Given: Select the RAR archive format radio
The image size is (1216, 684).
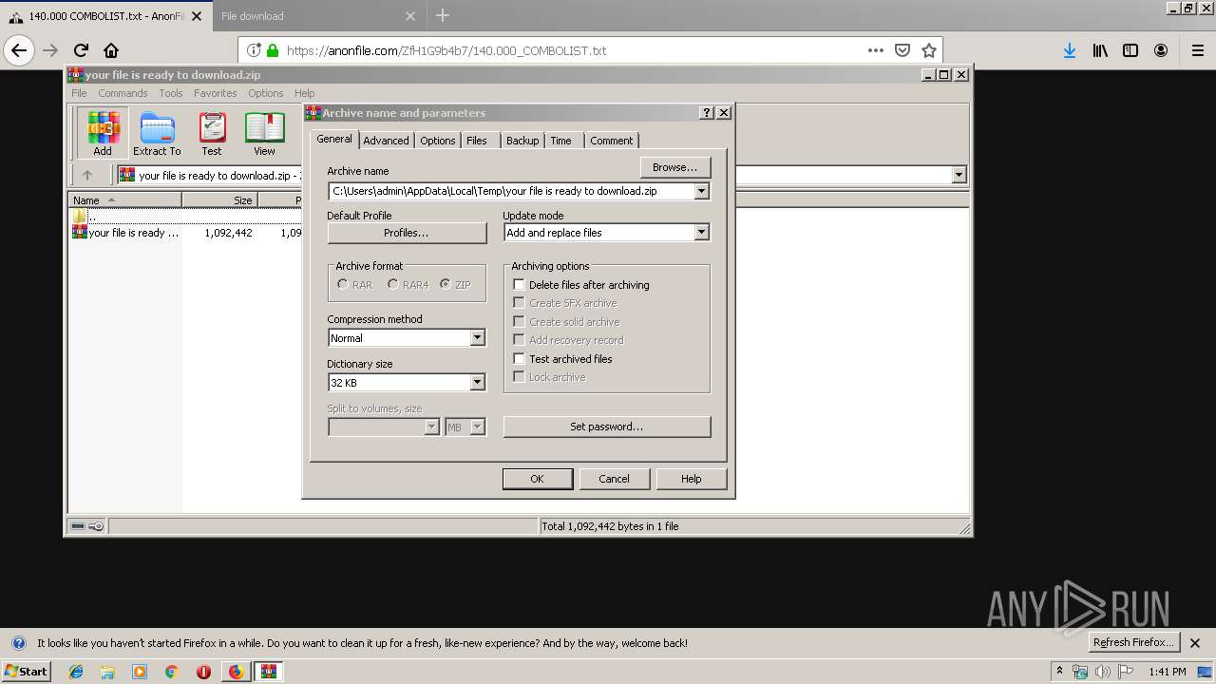Looking at the screenshot, I should [343, 284].
